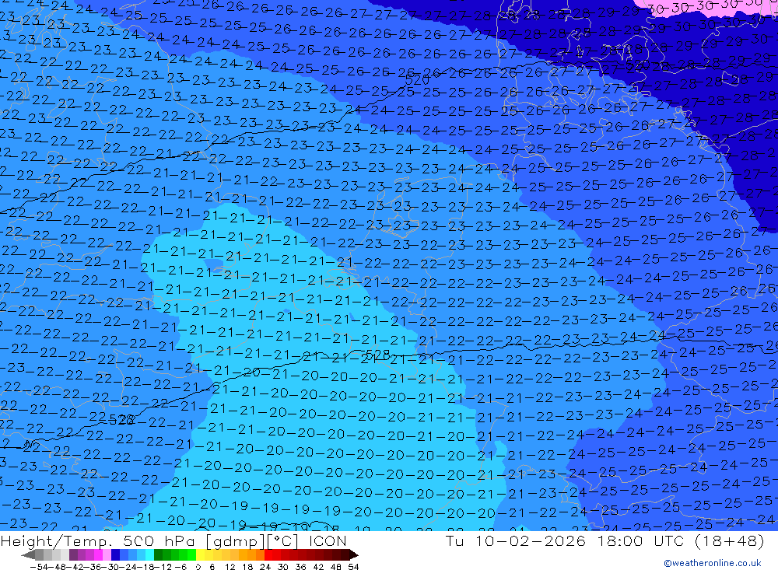Pick the light pink legend swatch near -30

(x=107, y=554)
